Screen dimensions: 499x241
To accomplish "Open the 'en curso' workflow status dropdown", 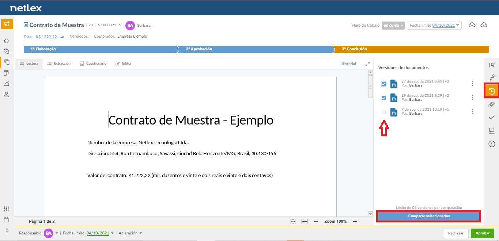I will [x=393, y=26].
